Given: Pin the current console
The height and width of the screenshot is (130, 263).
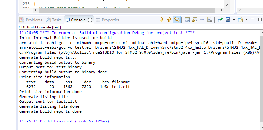Looking at the screenshot, I should [220, 20].
